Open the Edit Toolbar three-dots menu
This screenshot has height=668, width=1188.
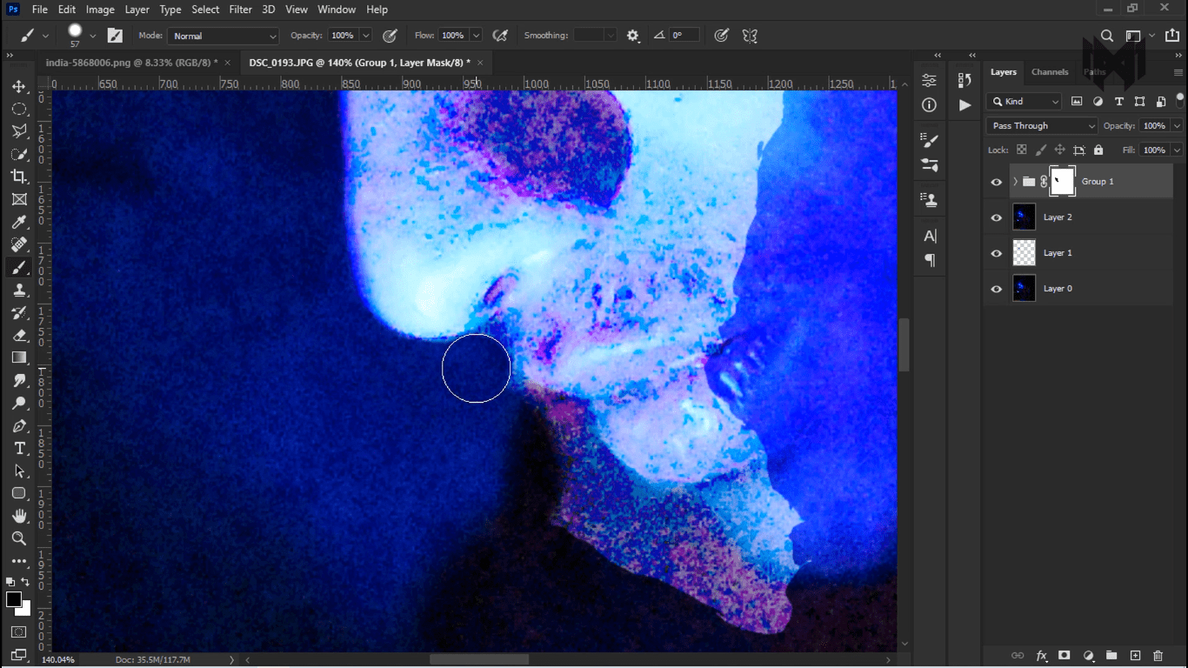coord(18,561)
